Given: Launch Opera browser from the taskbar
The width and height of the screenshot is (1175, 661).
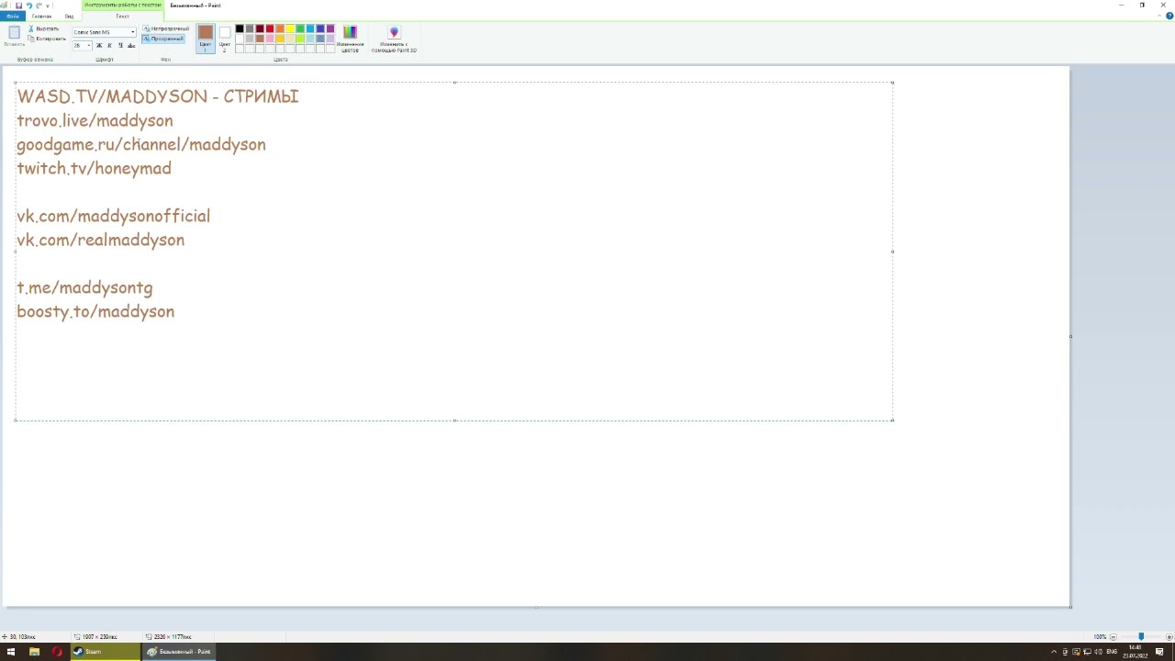Looking at the screenshot, I should pyautogui.click(x=57, y=652).
